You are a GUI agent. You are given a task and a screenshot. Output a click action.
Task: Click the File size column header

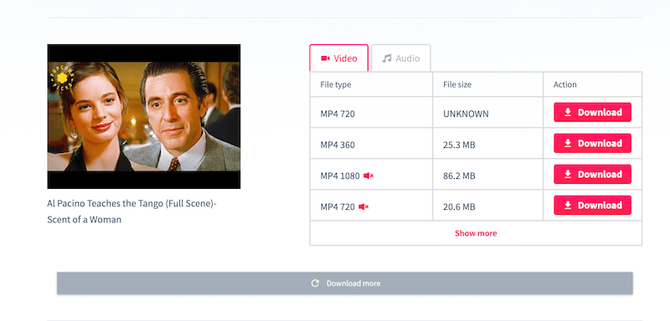(457, 84)
